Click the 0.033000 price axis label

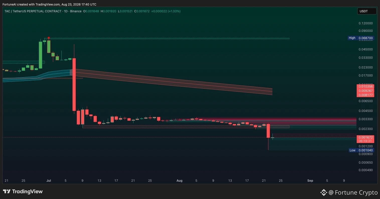(366, 57)
